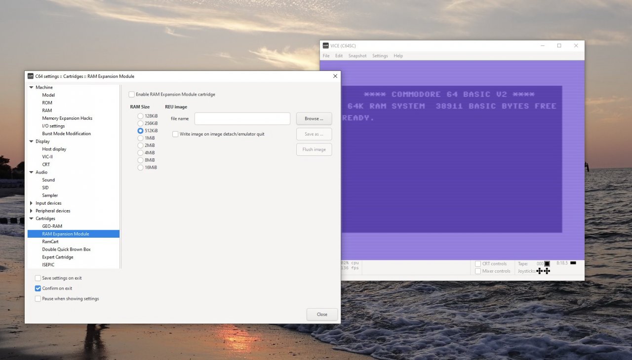This screenshot has width=632, height=360.
Task: Collapse the Audio tree node
Action: click(x=31, y=172)
